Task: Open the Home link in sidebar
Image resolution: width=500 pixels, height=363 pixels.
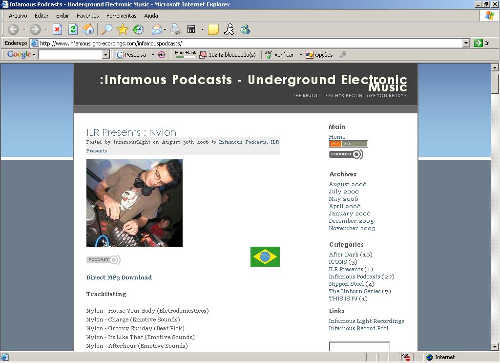Action: [x=337, y=136]
